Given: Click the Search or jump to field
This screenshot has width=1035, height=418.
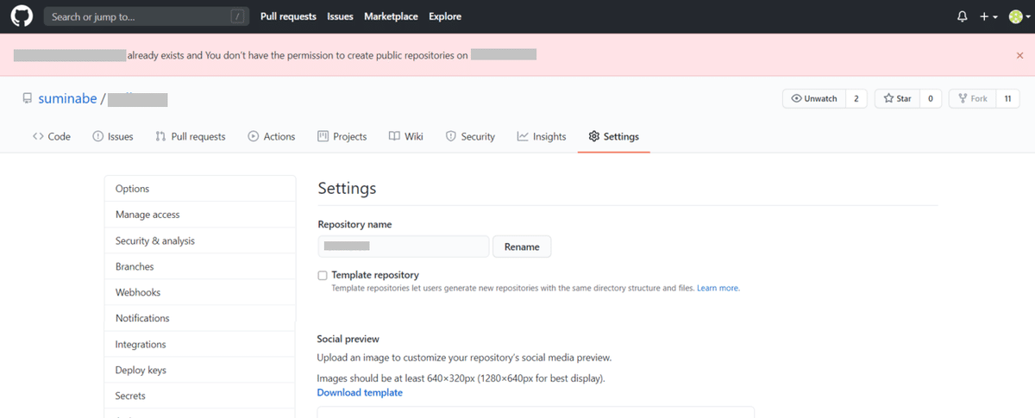Looking at the screenshot, I should pos(138,16).
